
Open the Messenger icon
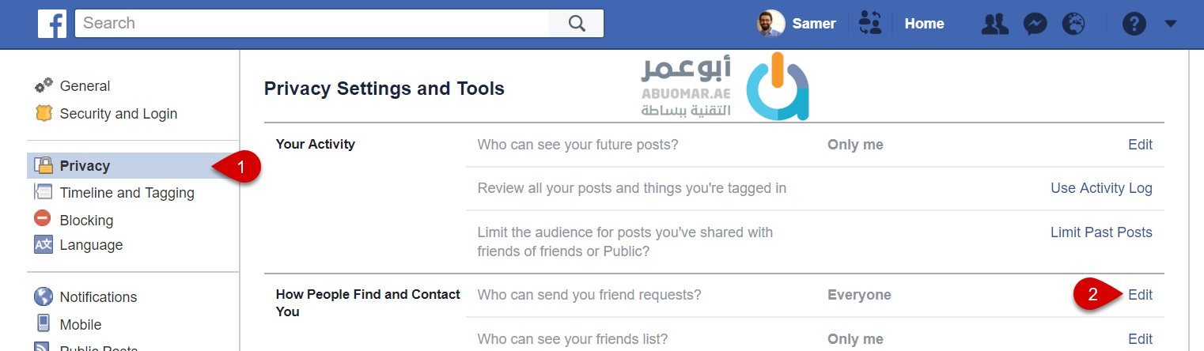(1035, 24)
